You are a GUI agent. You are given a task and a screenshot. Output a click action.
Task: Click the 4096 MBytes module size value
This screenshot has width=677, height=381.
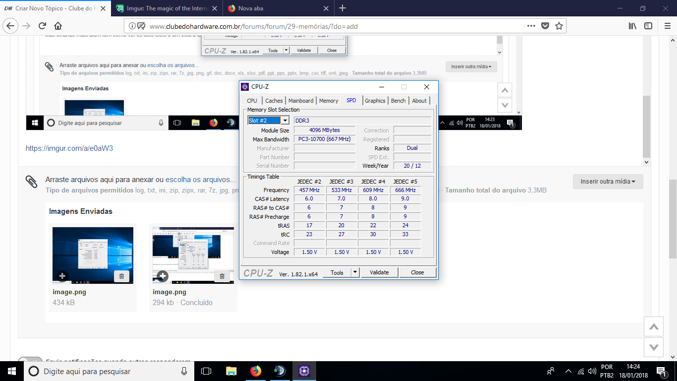(325, 130)
